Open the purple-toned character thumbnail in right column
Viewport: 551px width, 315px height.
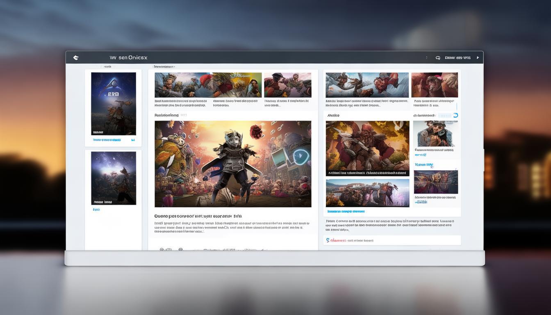pyautogui.click(x=436, y=182)
